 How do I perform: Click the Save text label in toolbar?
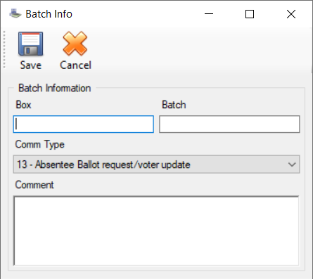click(31, 65)
